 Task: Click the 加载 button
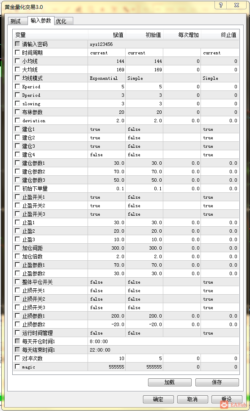[x=170, y=382]
